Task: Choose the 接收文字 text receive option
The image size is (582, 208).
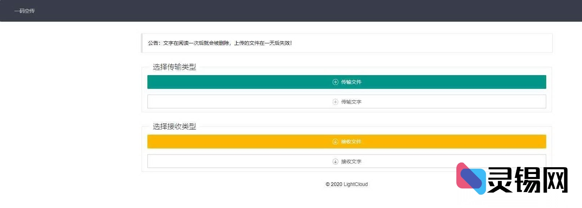Action: 351,161
